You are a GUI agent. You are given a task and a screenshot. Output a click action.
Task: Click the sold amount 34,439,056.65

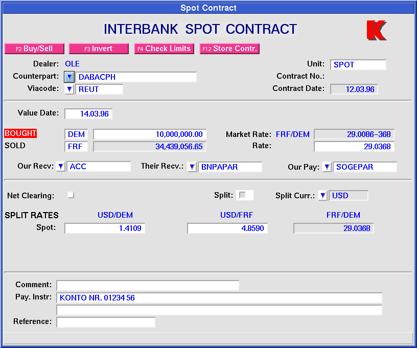click(x=150, y=147)
